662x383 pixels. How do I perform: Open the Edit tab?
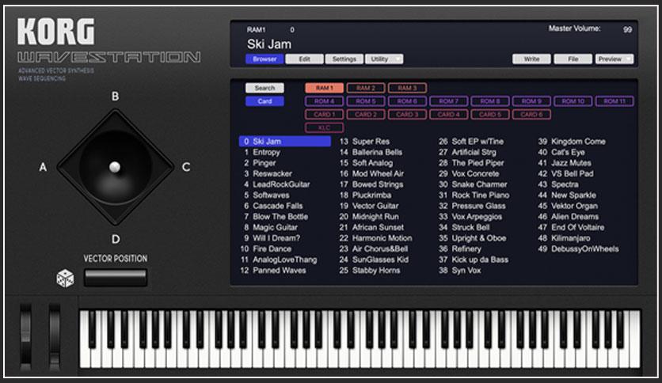pyautogui.click(x=304, y=59)
